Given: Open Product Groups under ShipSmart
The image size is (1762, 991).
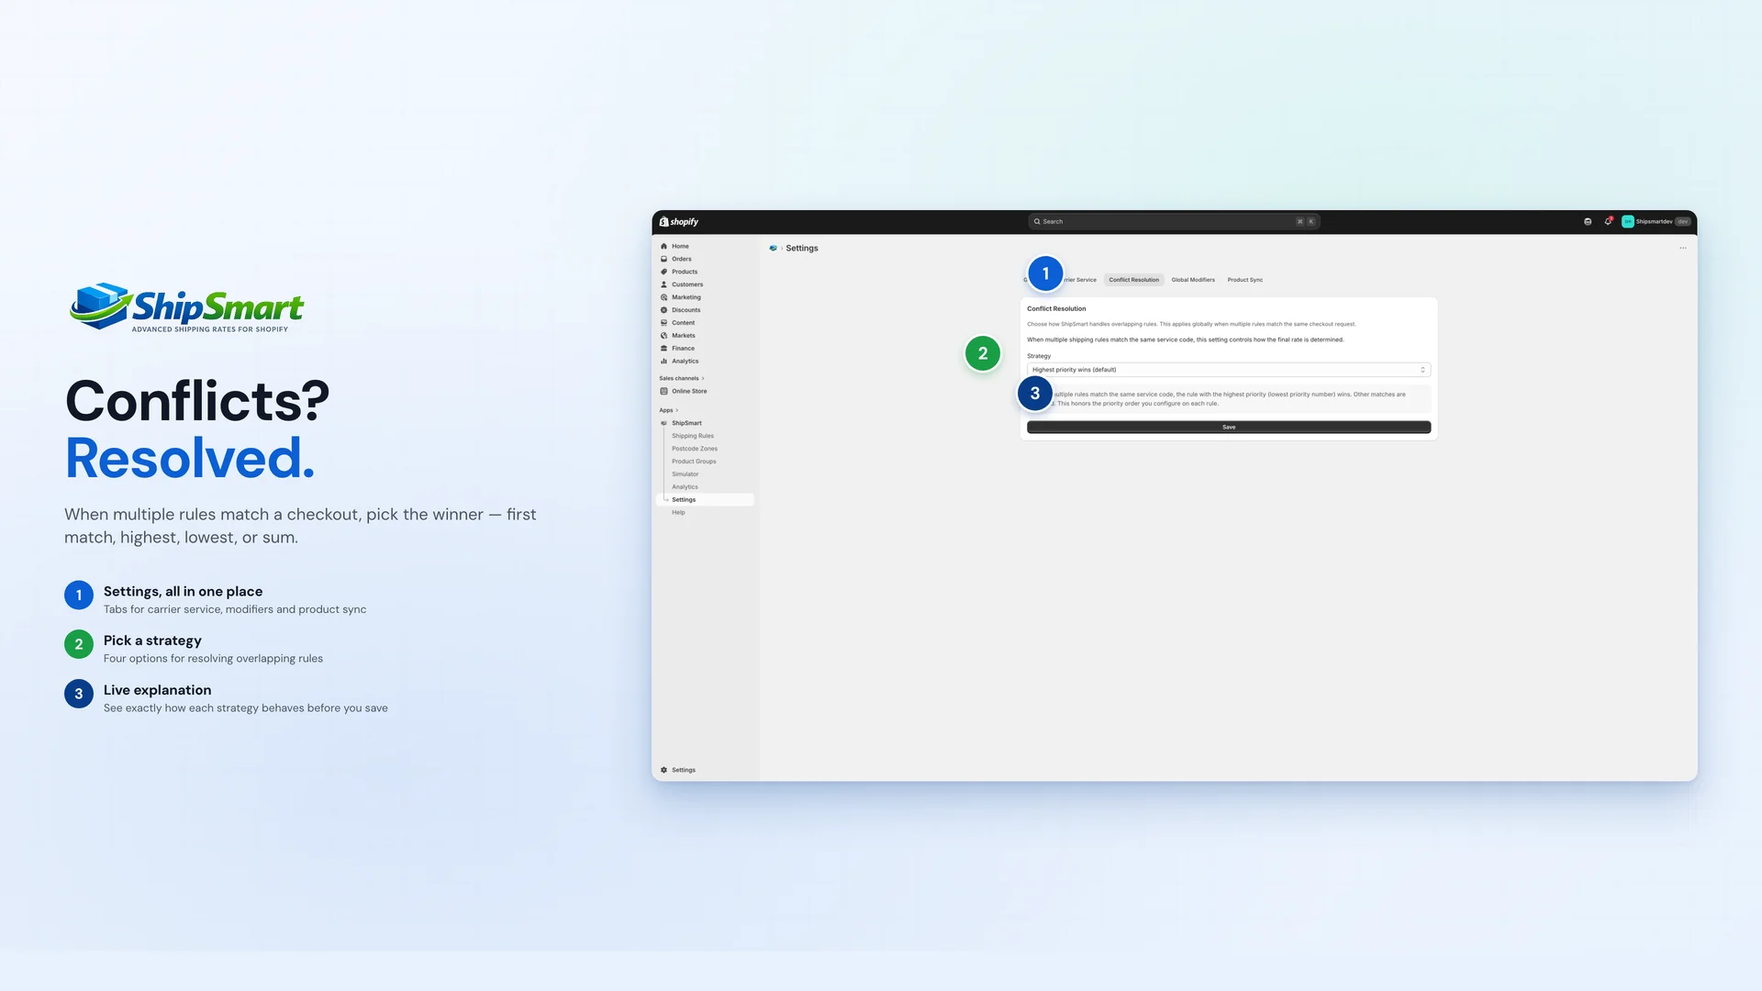Looking at the screenshot, I should coord(694,462).
